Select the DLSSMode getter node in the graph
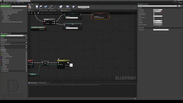 [x=32, y=75]
